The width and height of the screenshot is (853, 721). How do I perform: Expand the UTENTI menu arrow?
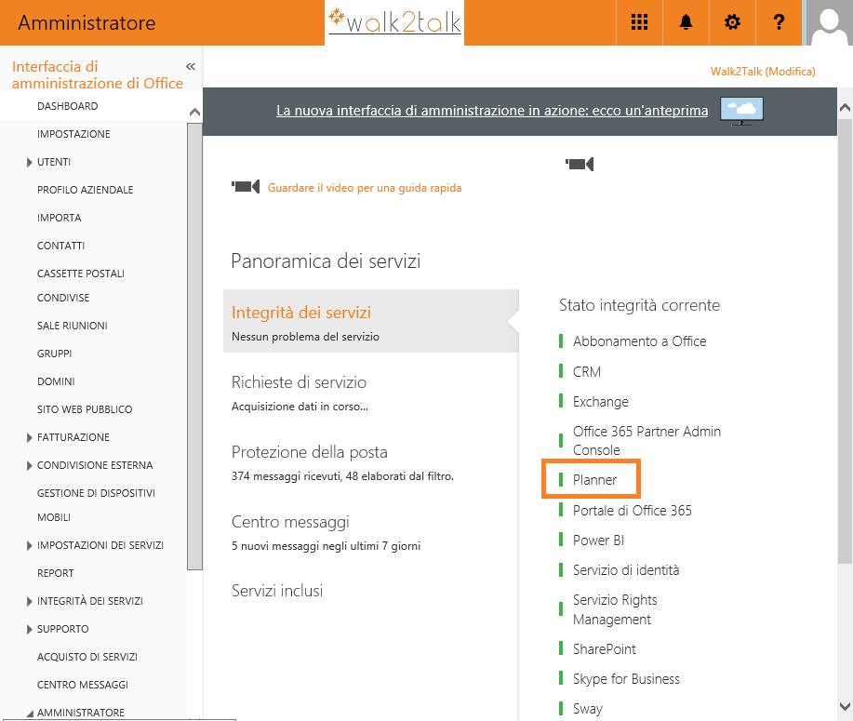(x=30, y=162)
